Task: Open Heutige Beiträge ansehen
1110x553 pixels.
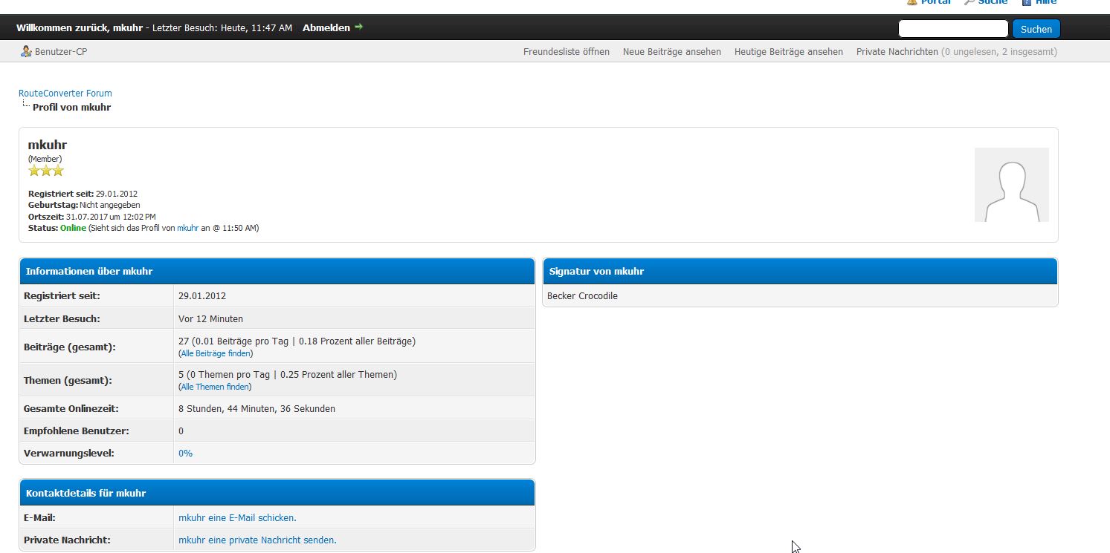Action: [x=788, y=52]
